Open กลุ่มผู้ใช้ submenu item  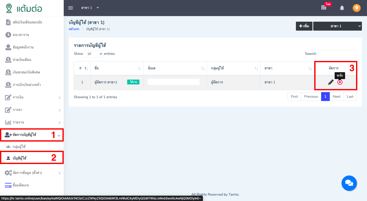[19, 147]
